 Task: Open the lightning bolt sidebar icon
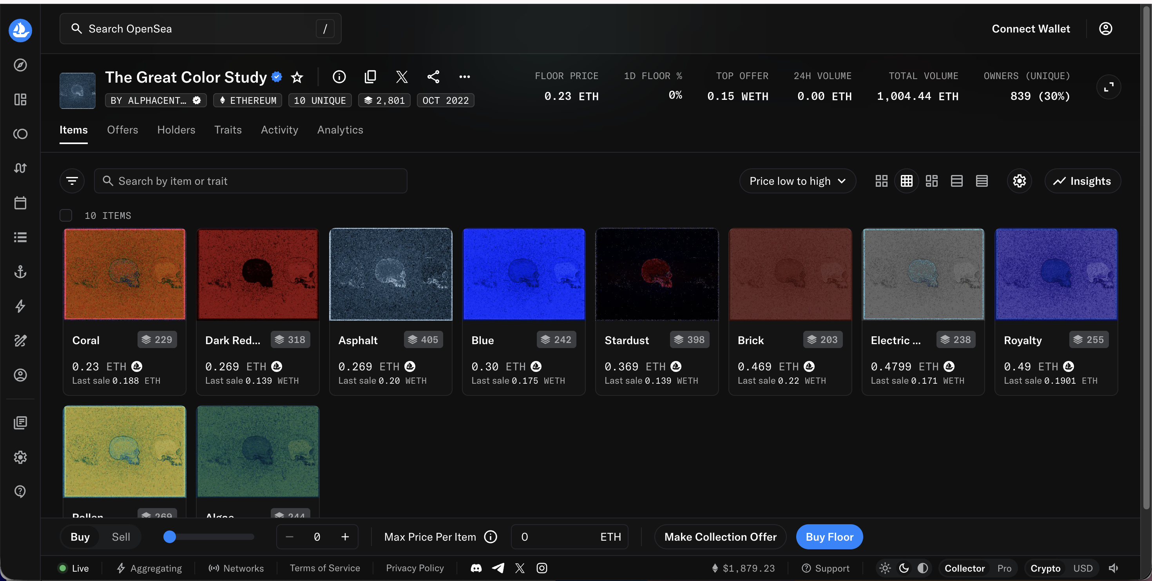[x=20, y=306]
